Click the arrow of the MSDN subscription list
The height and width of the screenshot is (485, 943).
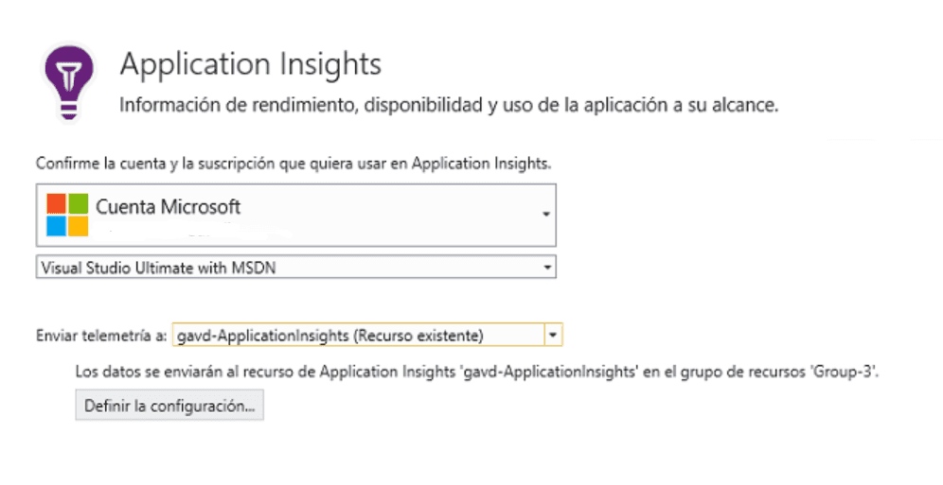pyautogui.click(x=546, y=268)
